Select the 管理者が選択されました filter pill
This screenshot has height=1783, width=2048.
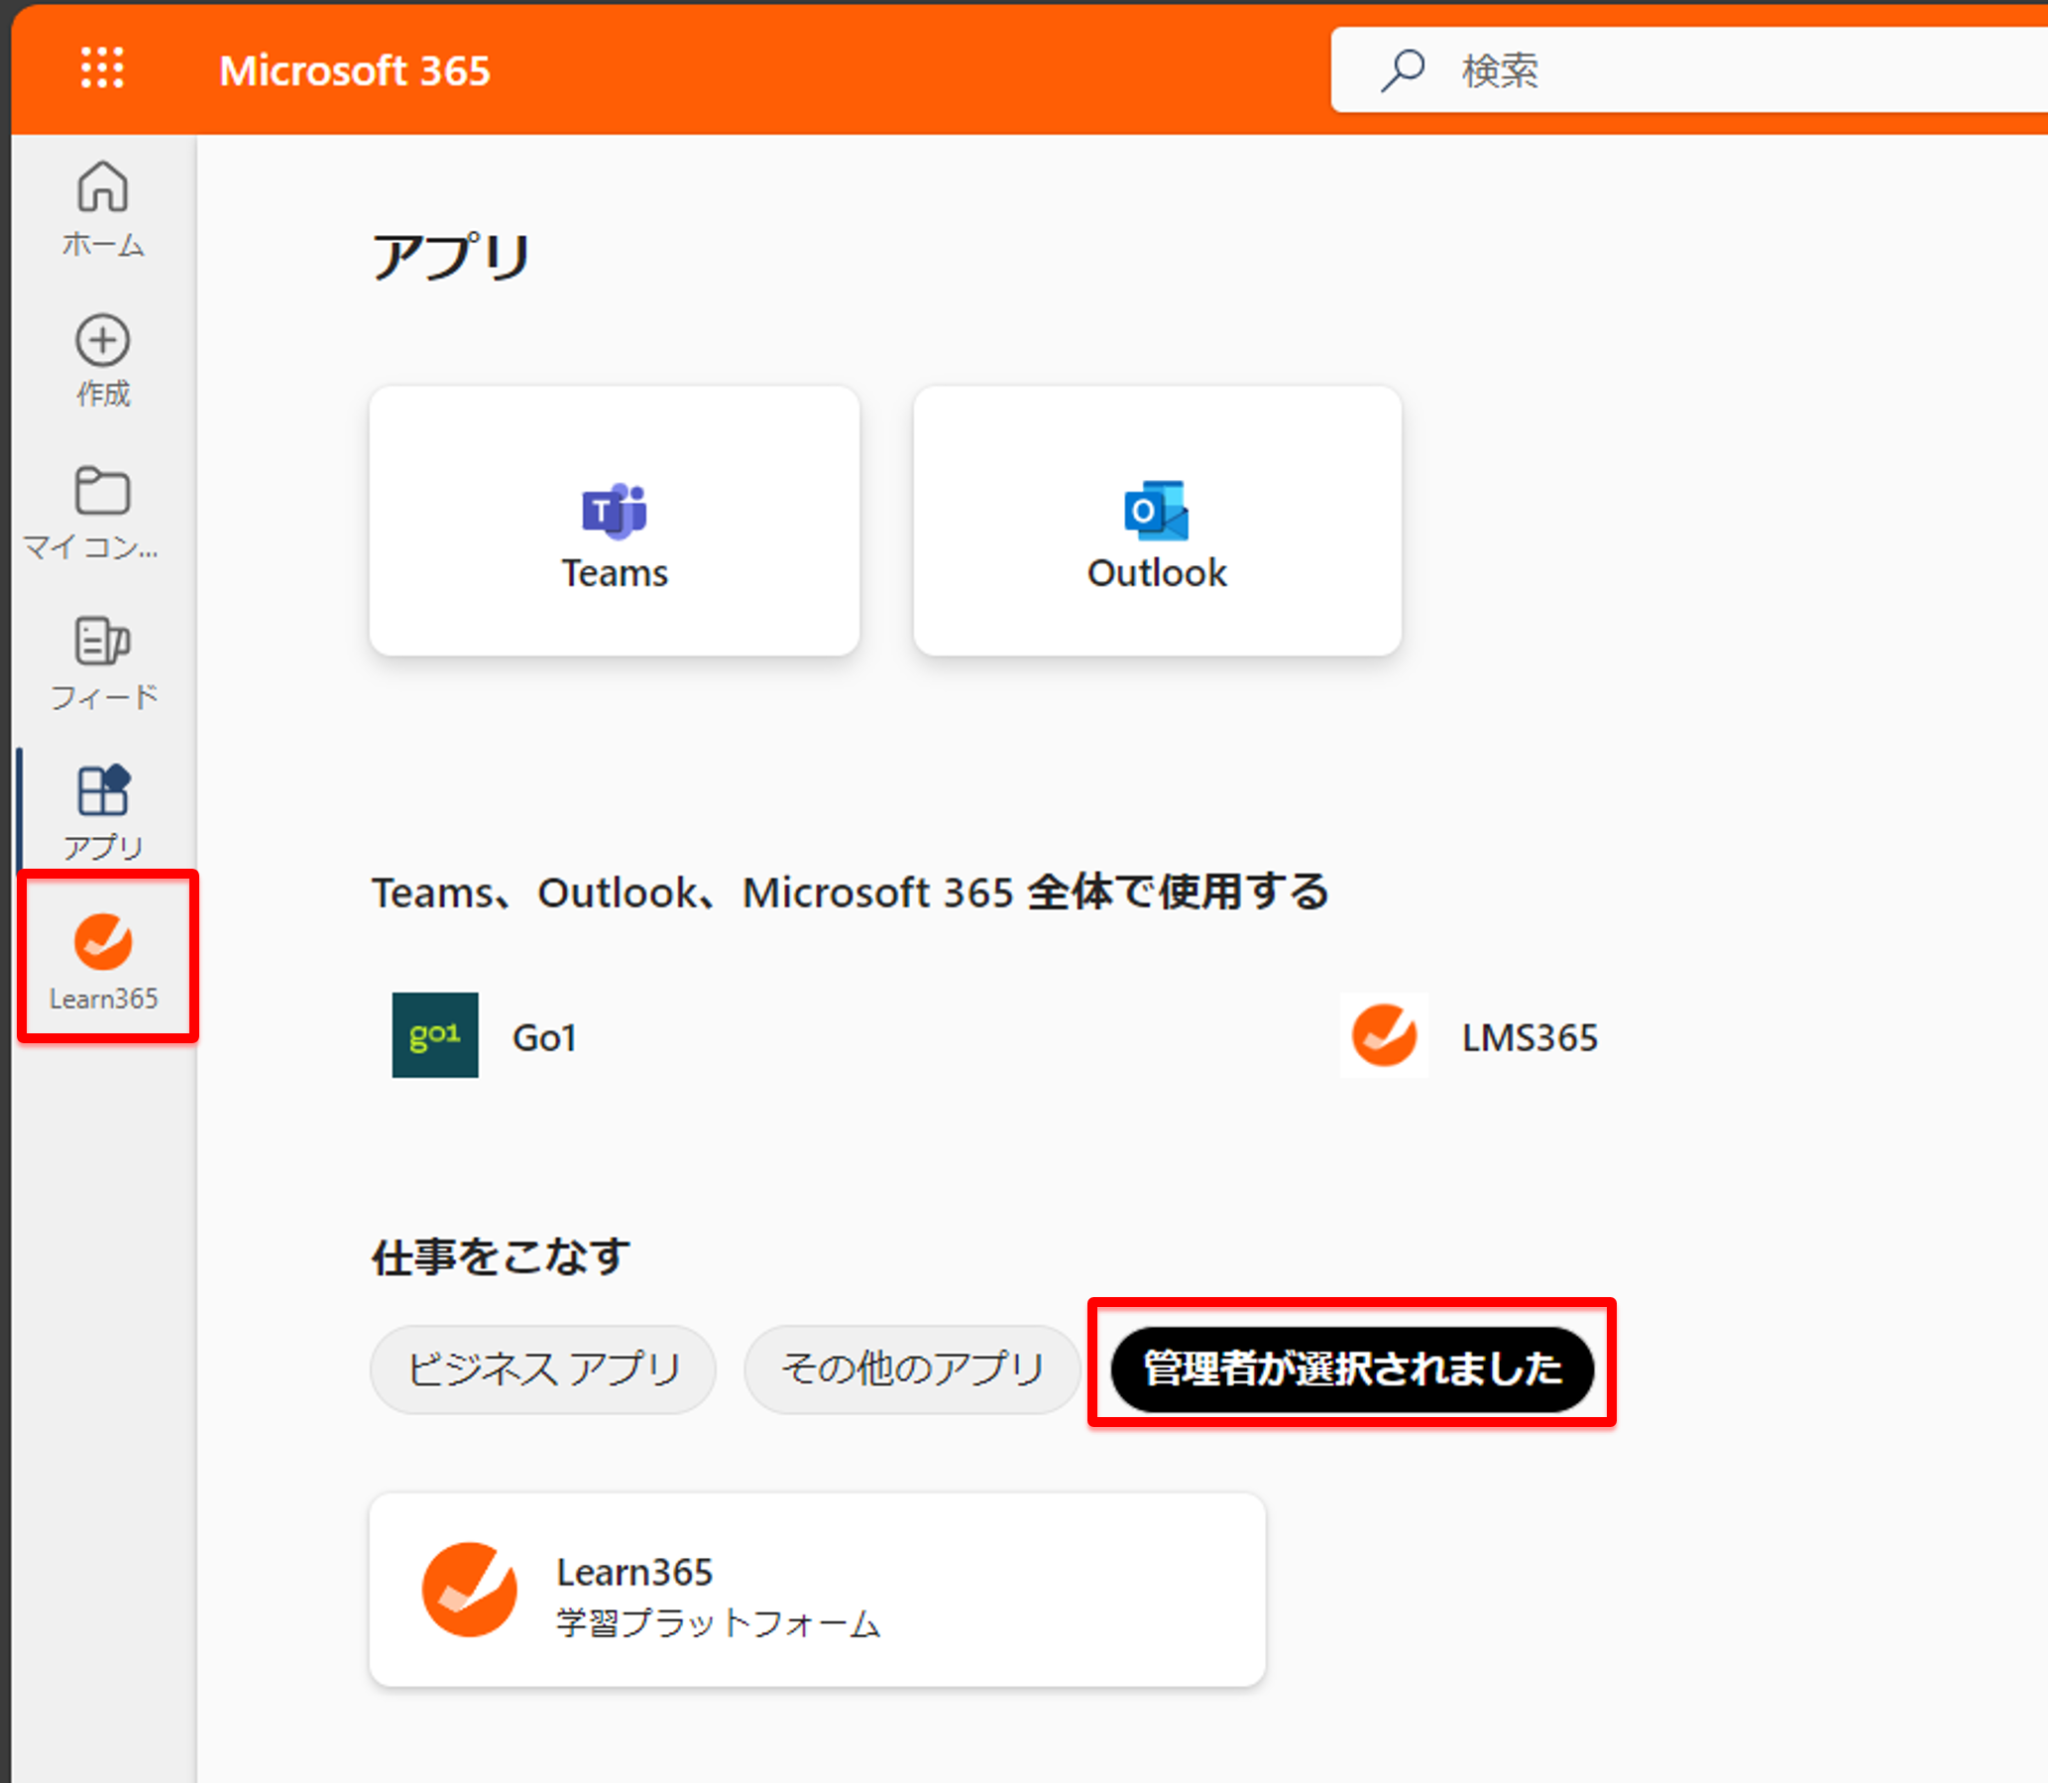point(1353,1368)
